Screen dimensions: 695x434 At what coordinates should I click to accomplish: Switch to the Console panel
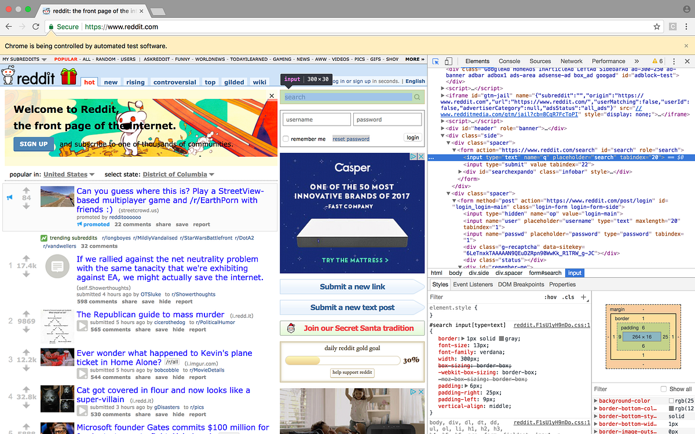[509, 61]
